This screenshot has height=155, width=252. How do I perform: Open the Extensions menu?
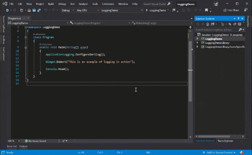tap(108, 4)
